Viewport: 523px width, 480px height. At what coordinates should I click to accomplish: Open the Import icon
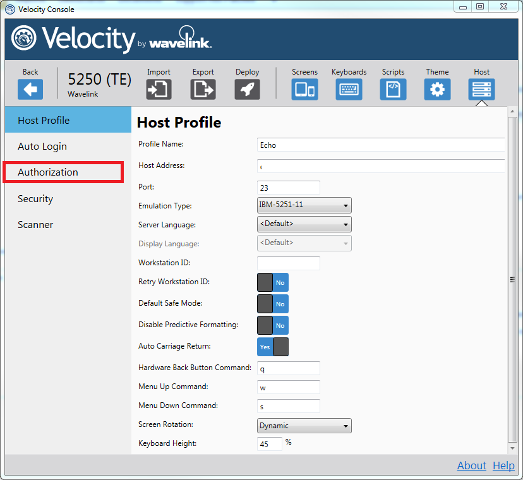click(159, 89)
